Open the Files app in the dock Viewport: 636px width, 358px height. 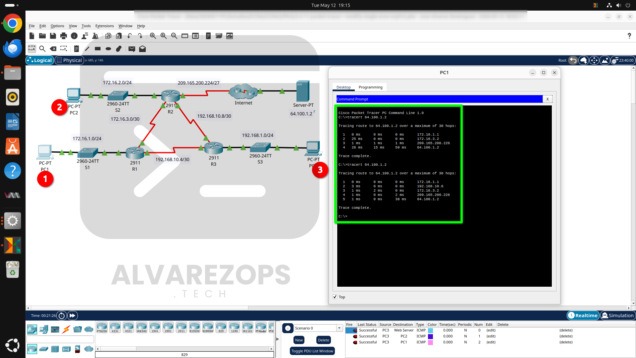tap(13, 73)
